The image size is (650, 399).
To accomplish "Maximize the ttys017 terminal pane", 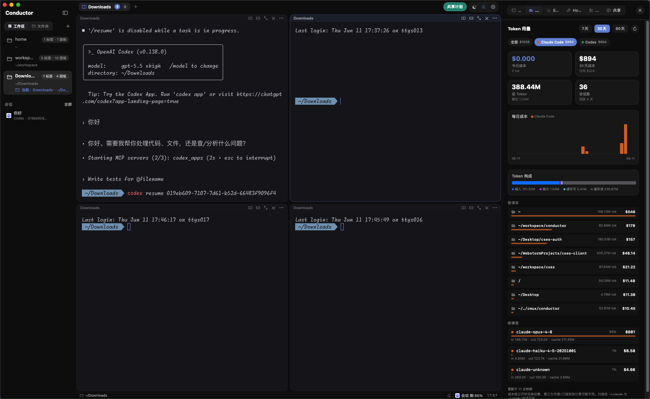I will pos(266,208).
